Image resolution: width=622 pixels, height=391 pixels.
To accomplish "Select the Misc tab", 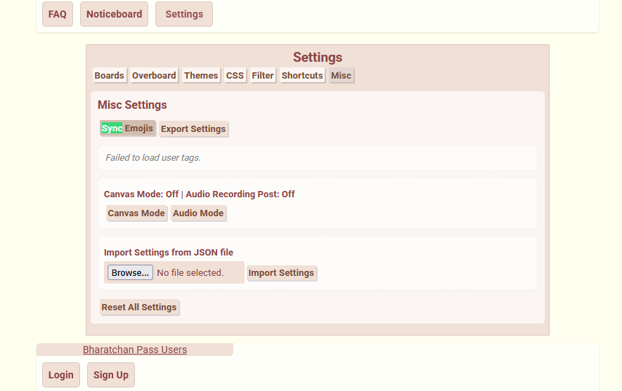I will 341,76.
